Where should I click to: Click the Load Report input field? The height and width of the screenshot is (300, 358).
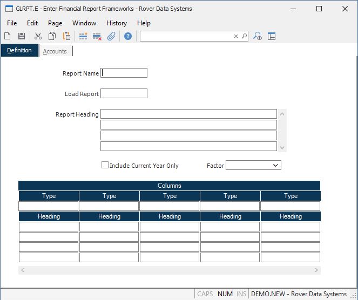pos(124,93)
